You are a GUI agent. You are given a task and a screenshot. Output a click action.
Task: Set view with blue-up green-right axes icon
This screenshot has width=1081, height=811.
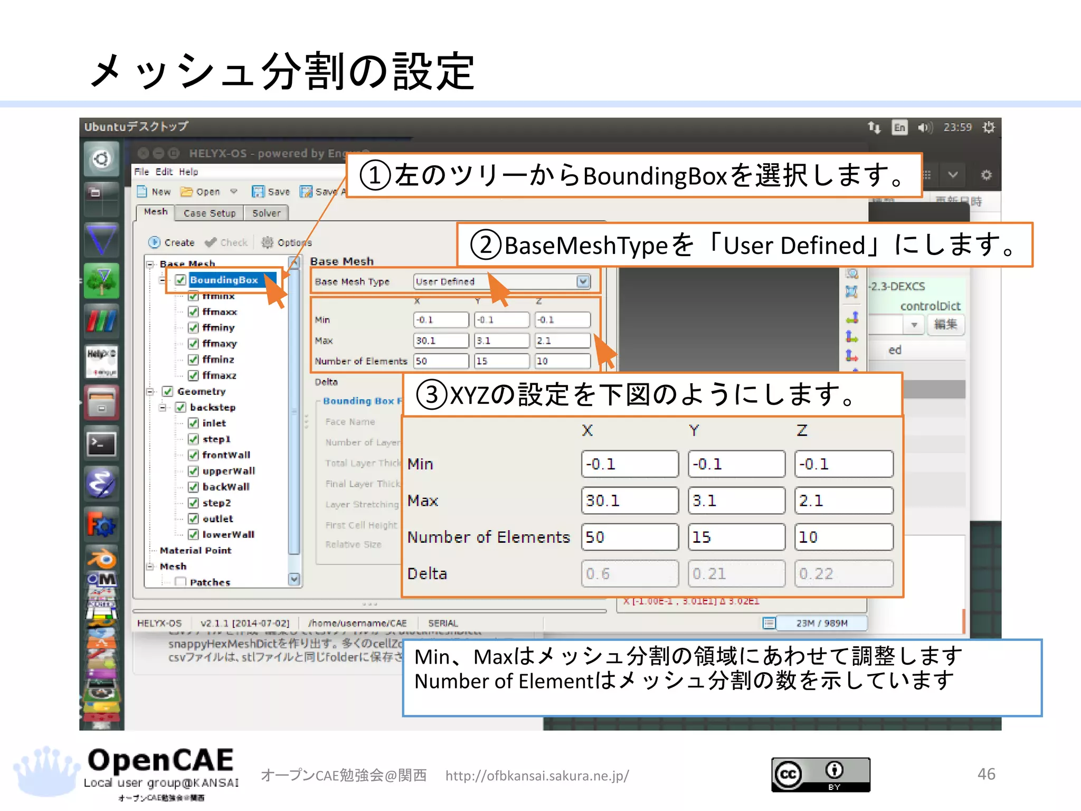852,337
